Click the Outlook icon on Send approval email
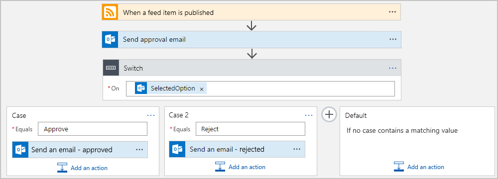The width and height of the screenshot is (498, 179). pyautogui.click(x=110, y=39)
